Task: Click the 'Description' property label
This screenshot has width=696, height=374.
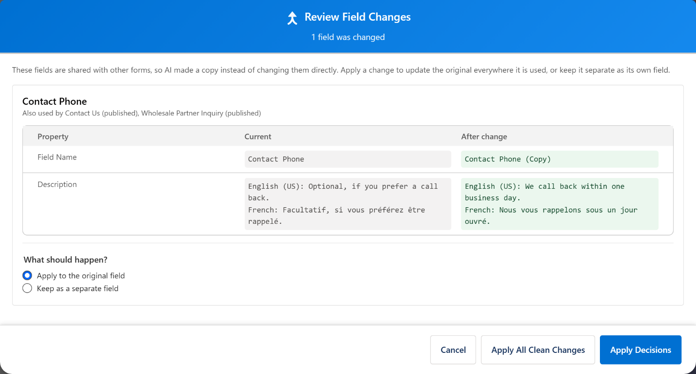Action: [57, 184]
